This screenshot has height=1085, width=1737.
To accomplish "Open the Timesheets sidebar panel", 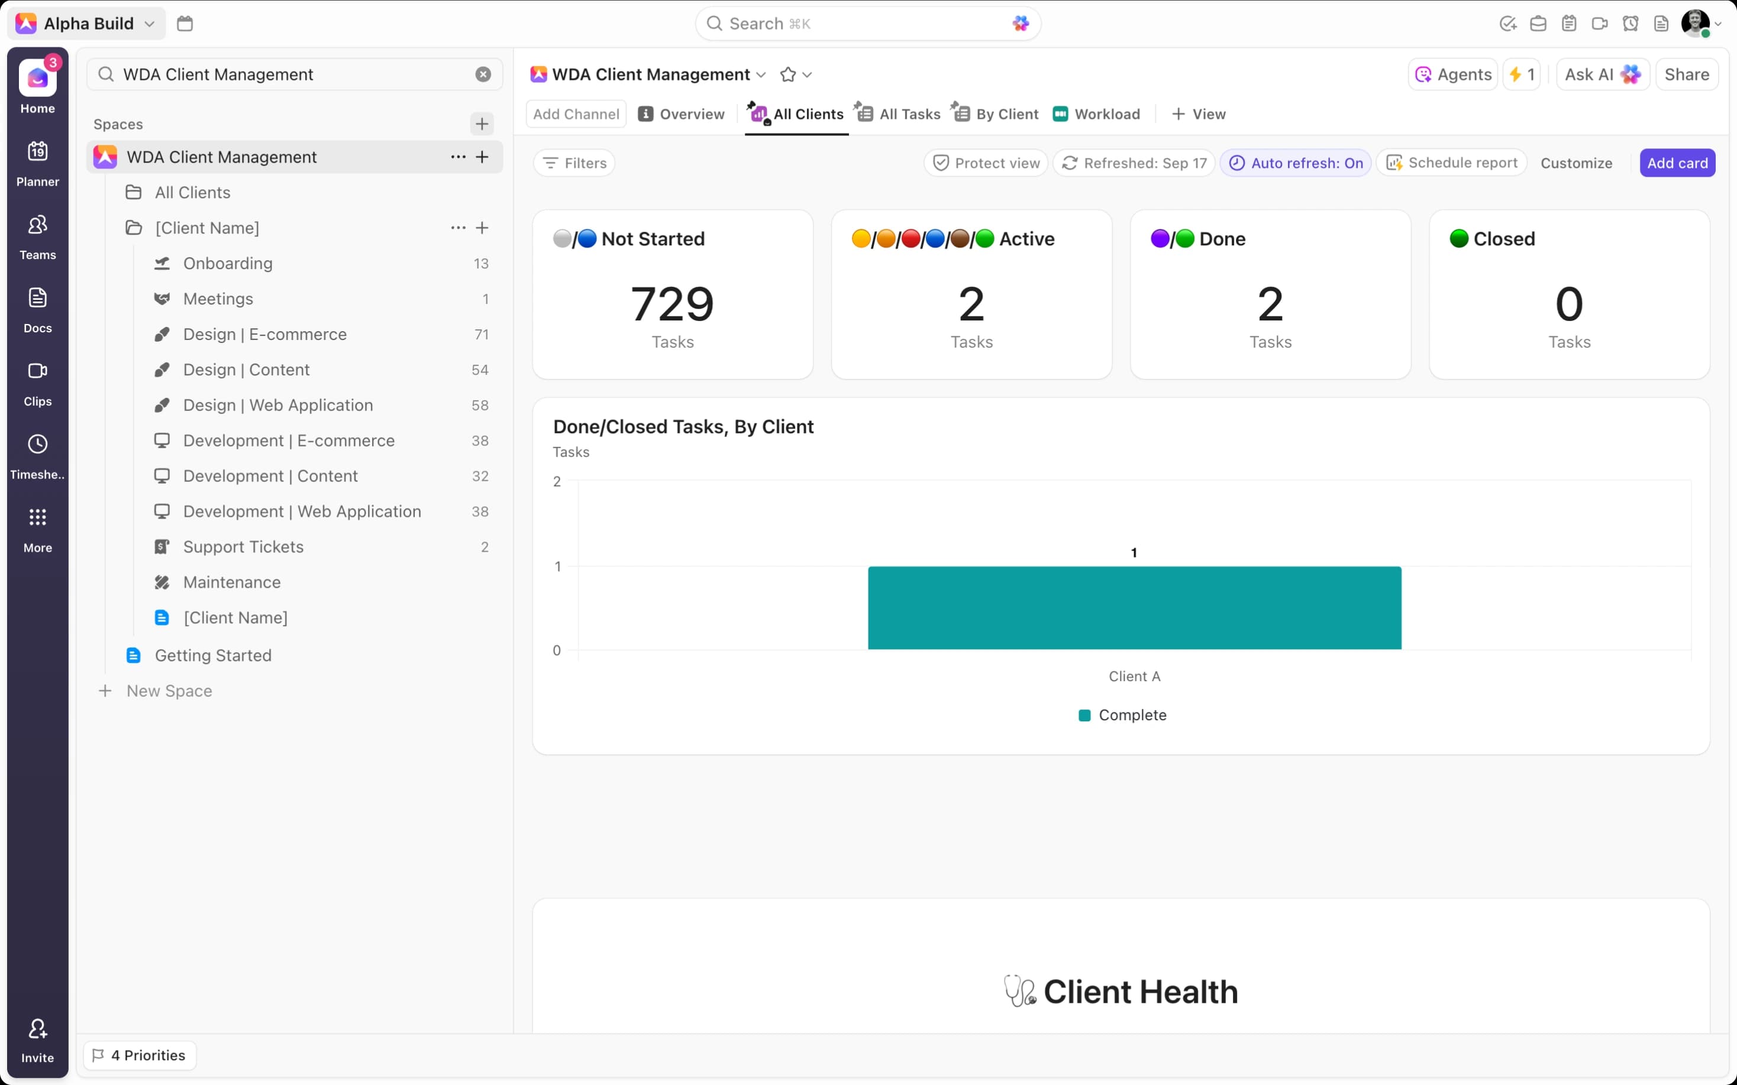I will pyautogui.click(x=37, y=454).
